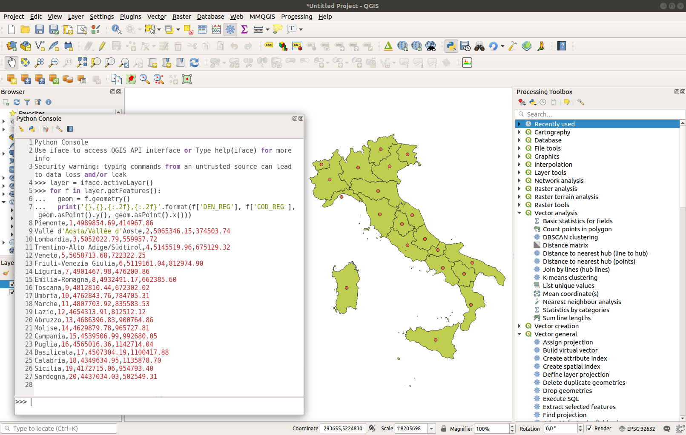
Task: Click the Zoom Full extent icon
Action: pyautogui.click(x=82, y=63)
